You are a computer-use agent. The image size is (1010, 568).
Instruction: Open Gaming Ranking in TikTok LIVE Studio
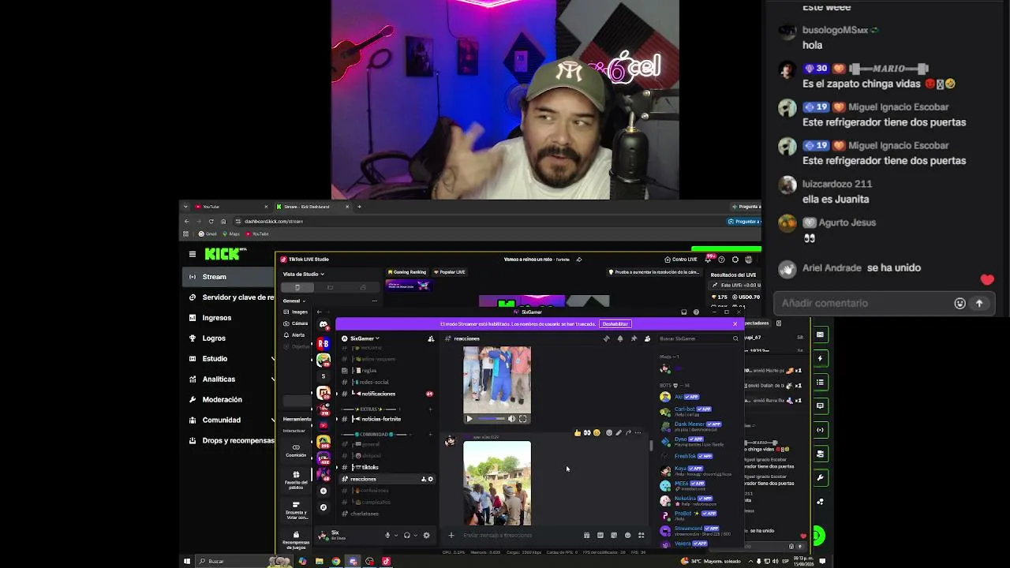(406, 272)
